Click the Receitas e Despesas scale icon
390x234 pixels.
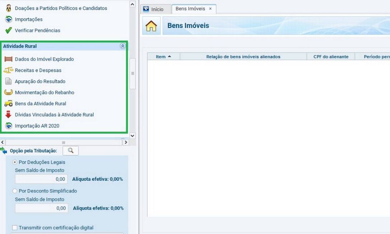click(8, 70)
